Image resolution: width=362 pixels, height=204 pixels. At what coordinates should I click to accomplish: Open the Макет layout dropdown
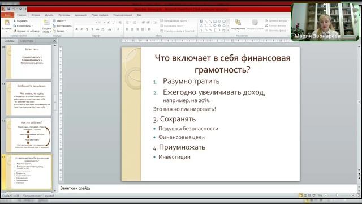[x=59, y=21]
